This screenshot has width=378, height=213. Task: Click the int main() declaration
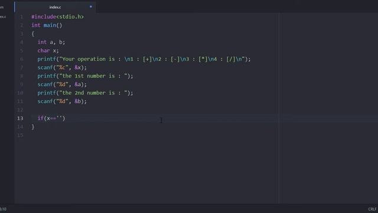(x=47, y=25)
